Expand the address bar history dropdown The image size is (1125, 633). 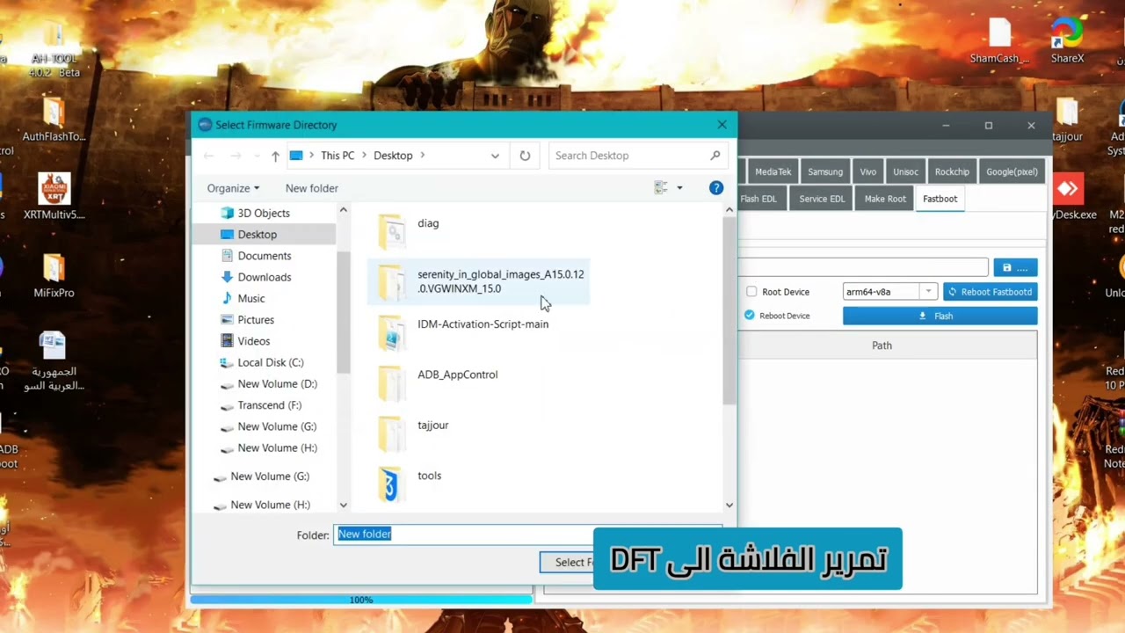[495, 156]
